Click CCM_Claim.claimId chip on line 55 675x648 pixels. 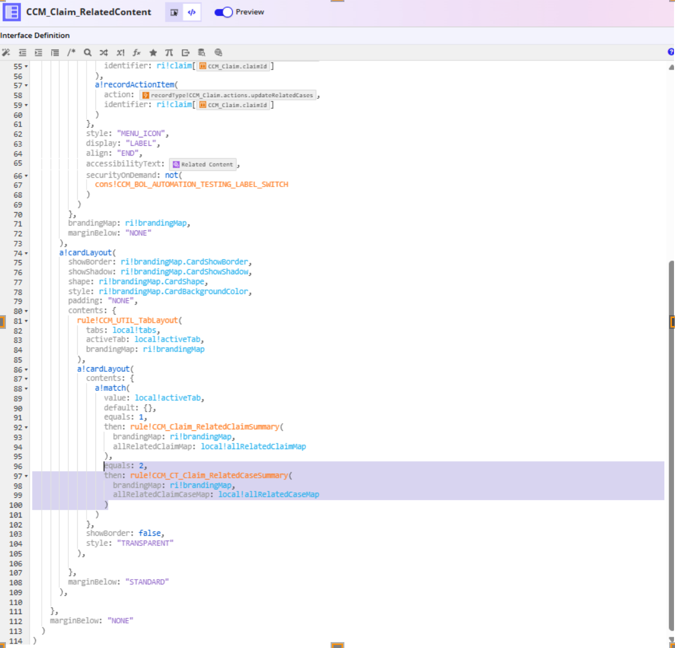(233, 66)
